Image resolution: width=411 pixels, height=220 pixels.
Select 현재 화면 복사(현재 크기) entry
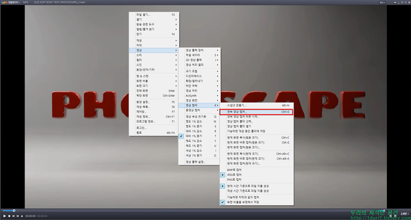257,154
